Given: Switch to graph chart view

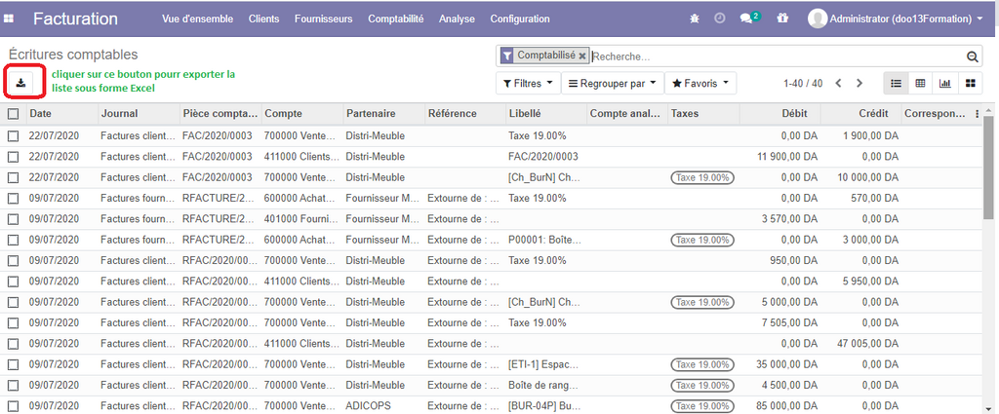Looking at the screenshot, I should click(x=945, y=84).
